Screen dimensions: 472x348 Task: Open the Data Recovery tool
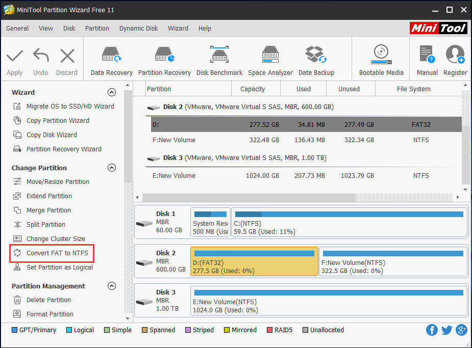tap(111, 61)
